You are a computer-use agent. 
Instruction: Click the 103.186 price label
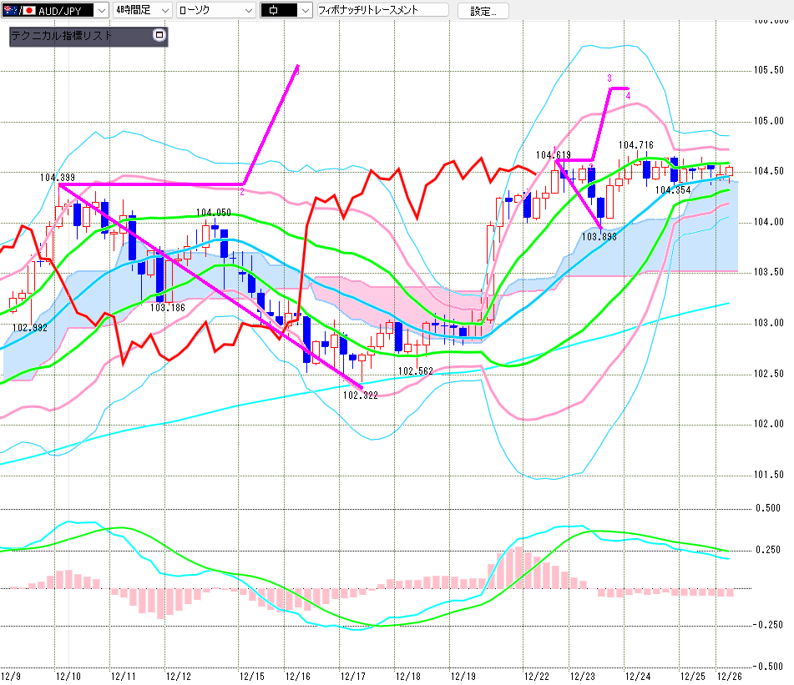pyautogui.click(x=167, y=308)
